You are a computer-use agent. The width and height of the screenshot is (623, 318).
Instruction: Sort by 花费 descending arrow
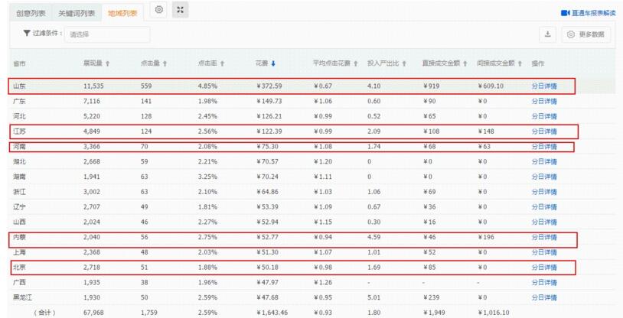click(273, 63)
